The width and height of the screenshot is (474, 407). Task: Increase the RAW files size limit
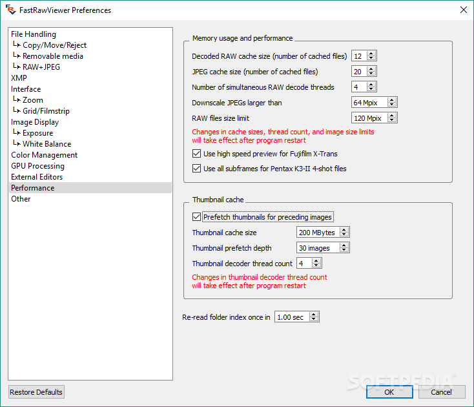tap(392, 115)
